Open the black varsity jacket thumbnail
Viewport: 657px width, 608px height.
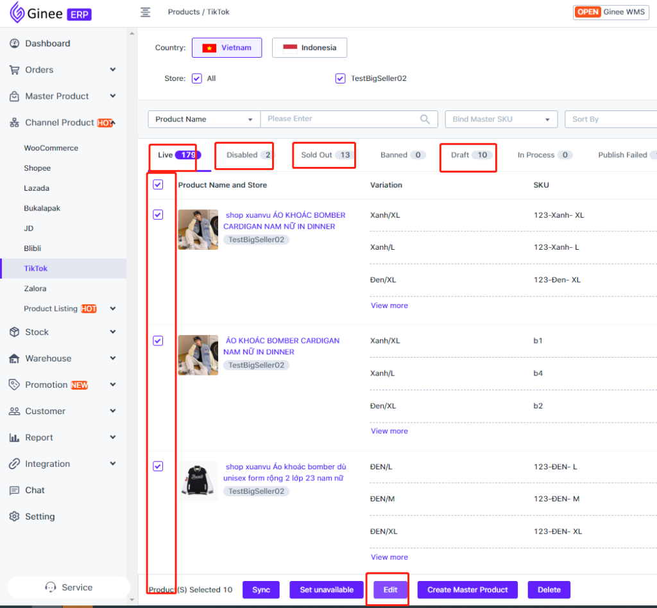[198, 482]
